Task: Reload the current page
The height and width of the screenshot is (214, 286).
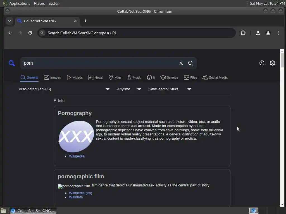Action: [30, 33]
